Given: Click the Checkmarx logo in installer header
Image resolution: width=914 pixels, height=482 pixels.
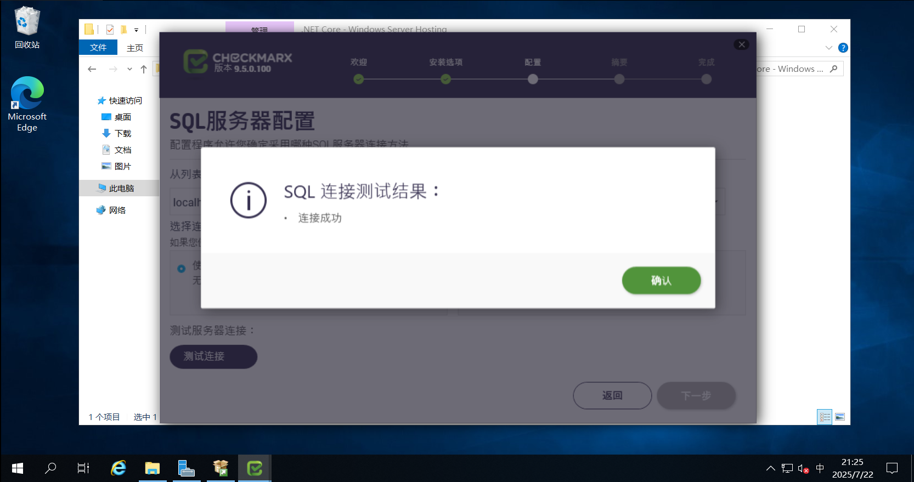Looking at the screenshot, I should 238,61.
